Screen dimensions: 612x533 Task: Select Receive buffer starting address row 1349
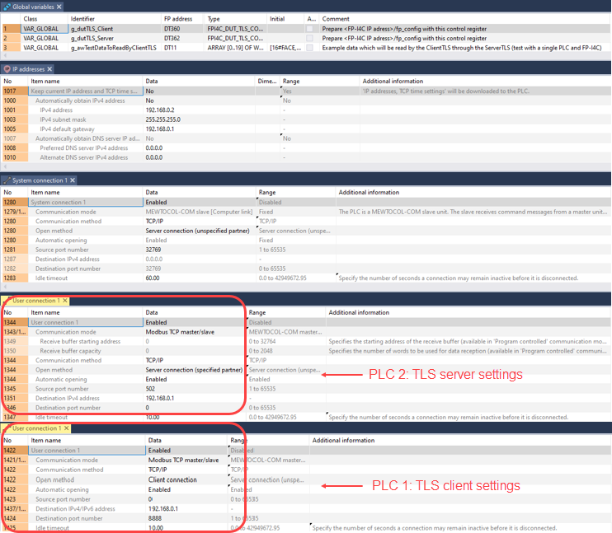306,341
